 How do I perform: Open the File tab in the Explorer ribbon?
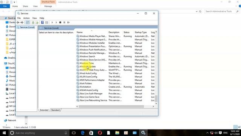coord(5,6)
